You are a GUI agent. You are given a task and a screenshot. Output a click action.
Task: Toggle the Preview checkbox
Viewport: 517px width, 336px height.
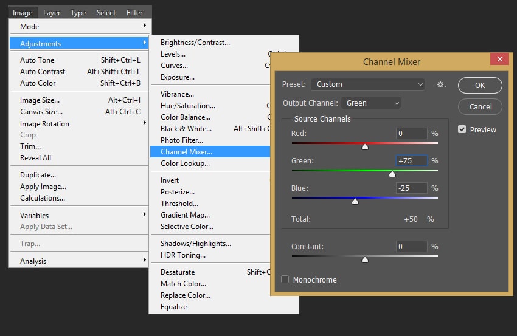pos(462,129)
